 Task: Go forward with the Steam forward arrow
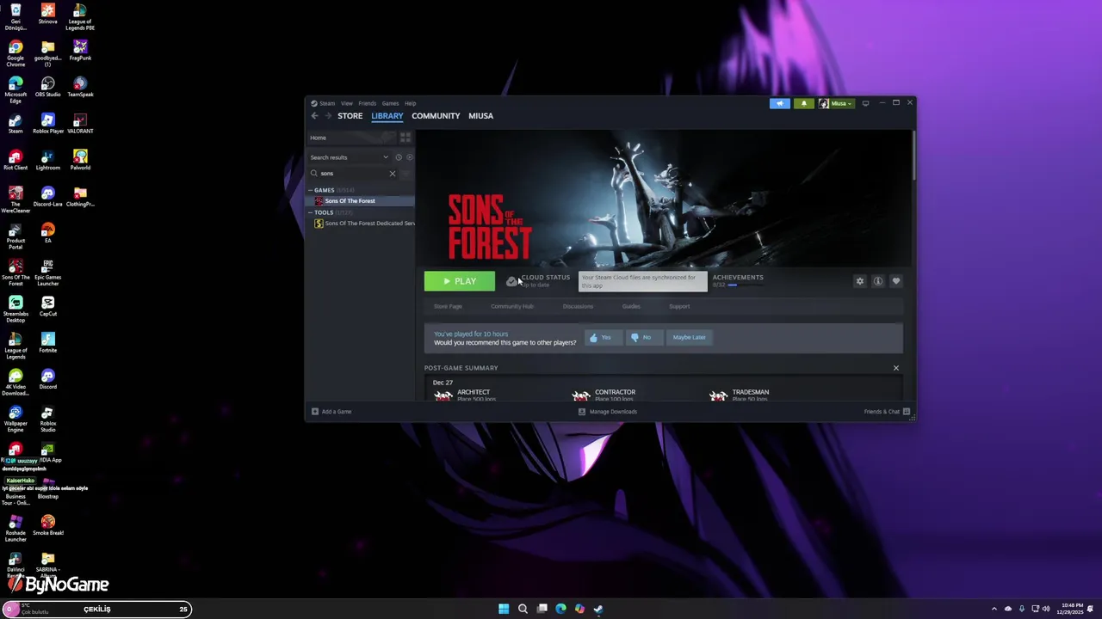pyautogui.click(x=328, y=116)
